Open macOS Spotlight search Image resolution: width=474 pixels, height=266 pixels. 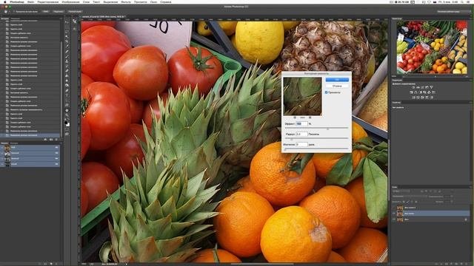coord(462,1)
